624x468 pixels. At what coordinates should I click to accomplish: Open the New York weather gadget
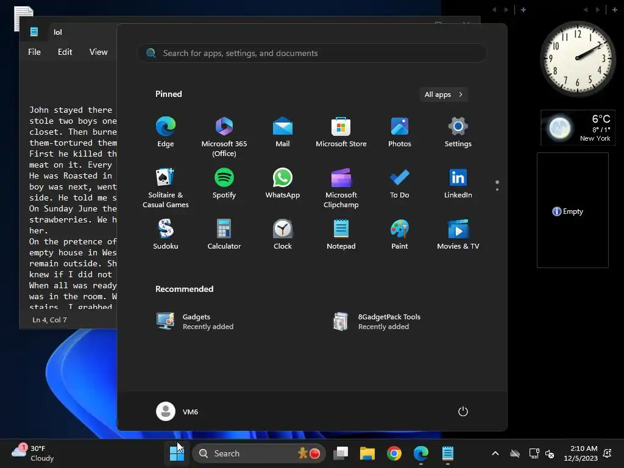pos(578,128)
